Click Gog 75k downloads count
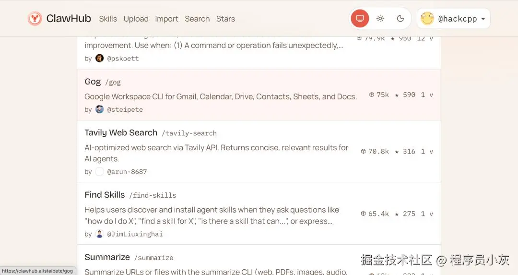This screenshot has width=518, height=275. coord(383,95)
